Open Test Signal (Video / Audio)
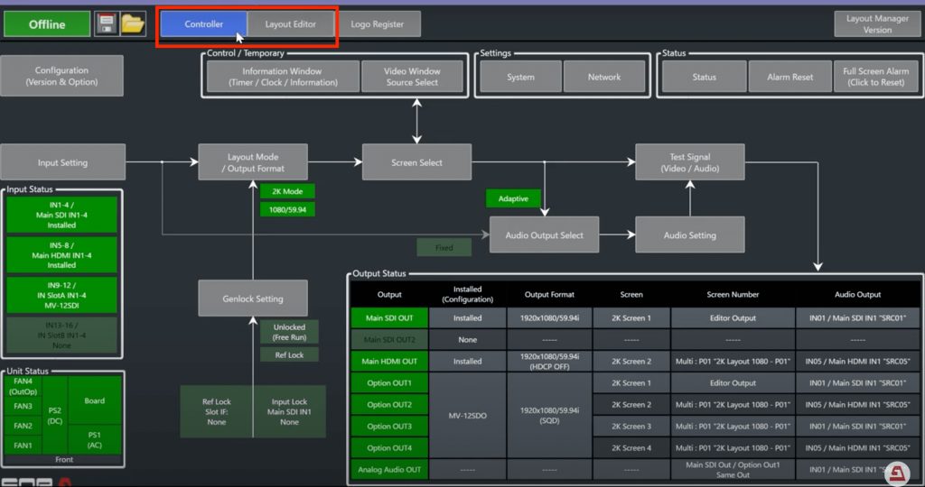The width and height of the screenshot is (925, 487). click(x=690, y=162)
